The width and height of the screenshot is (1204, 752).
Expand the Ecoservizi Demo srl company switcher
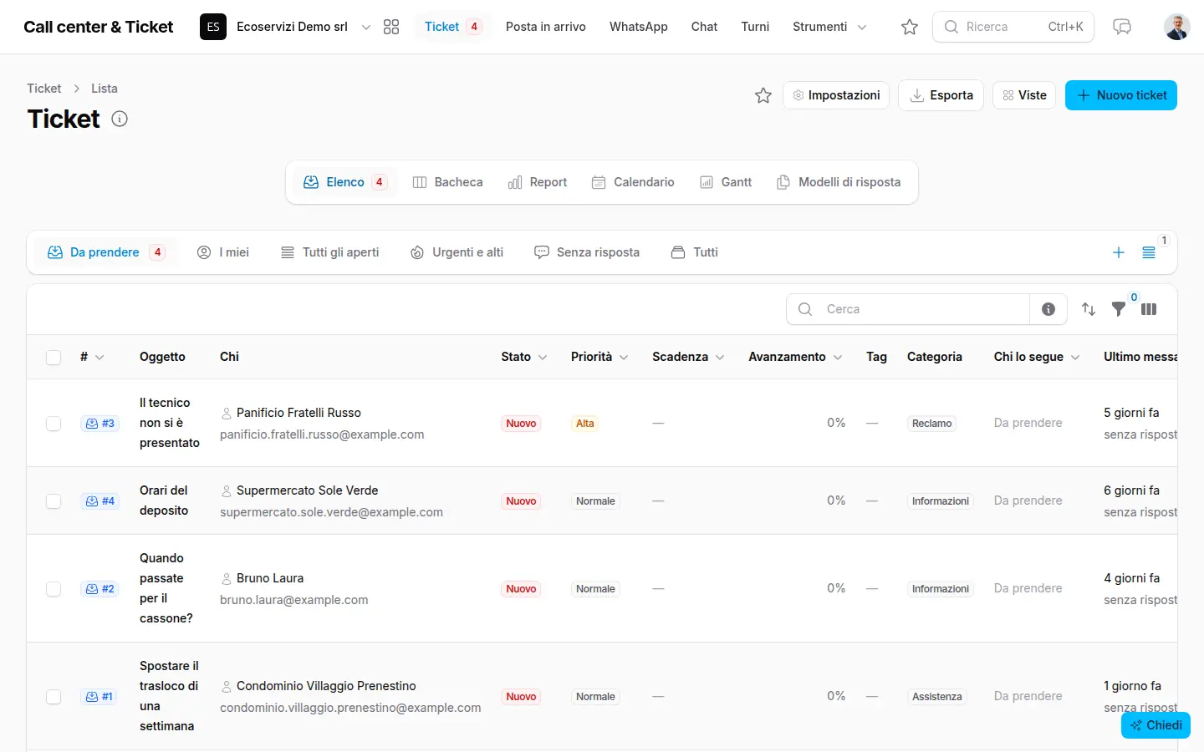pos(286,27)
